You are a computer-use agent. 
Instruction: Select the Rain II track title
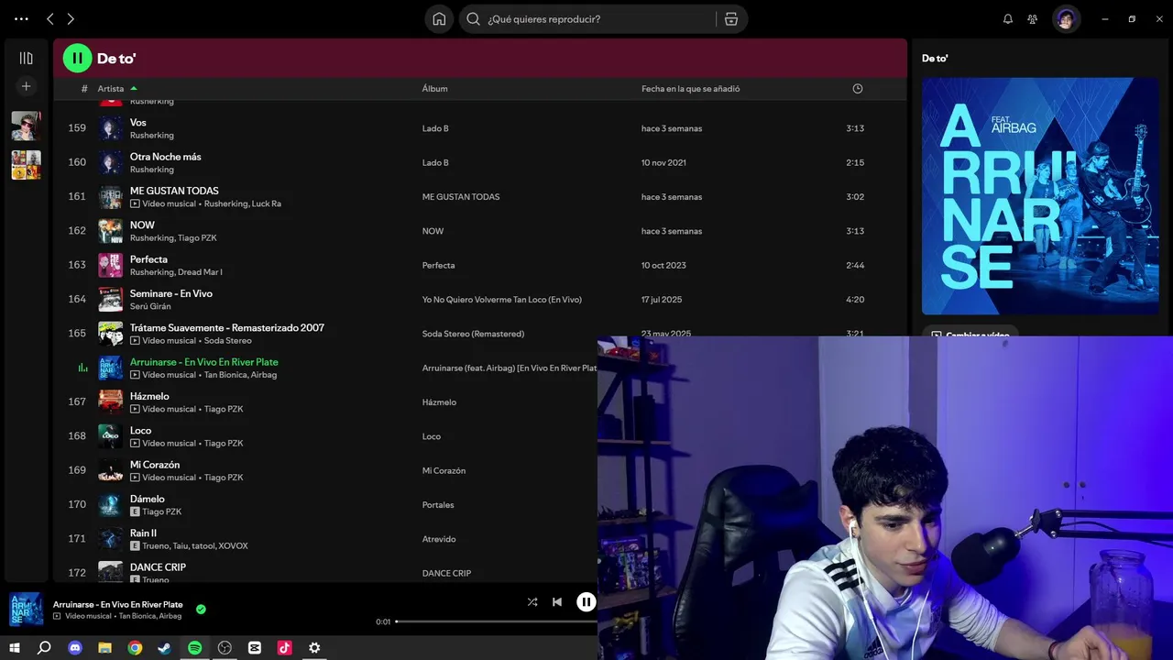click(143, 533)
